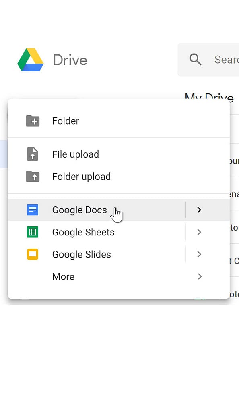Viewport: 239px width, 403px height.
Task: Select the yellow Google Slides icon
Action: (33, 254)
